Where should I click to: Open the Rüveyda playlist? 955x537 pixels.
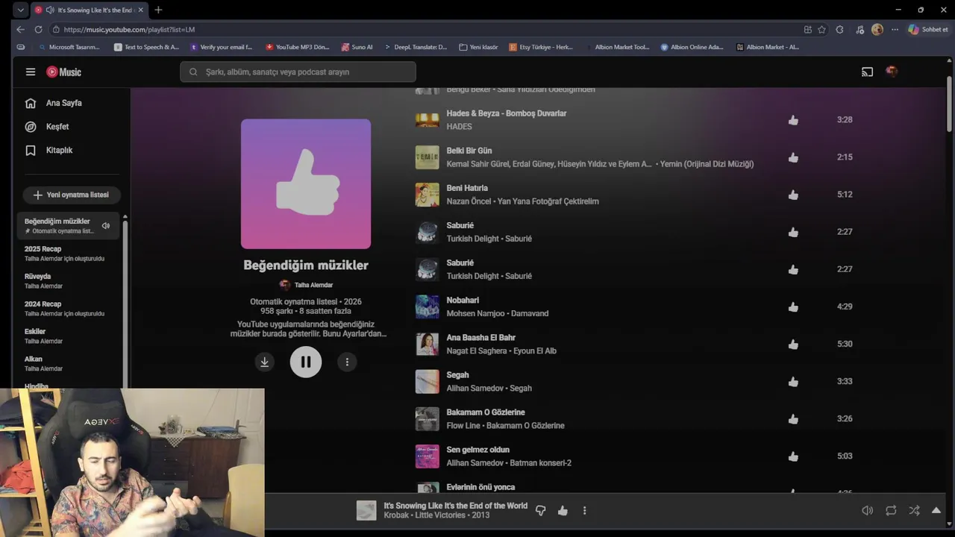coord(68,280)
